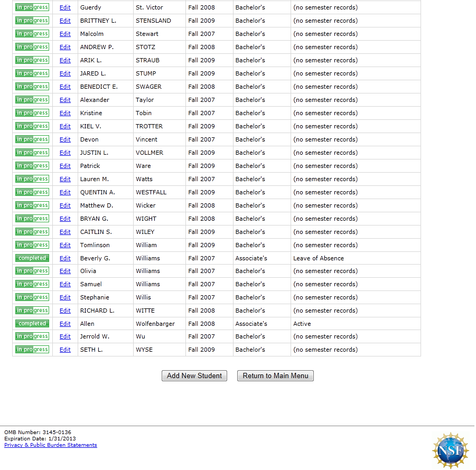This screenshot has height=470, width=476.
Task: Edit the record for Malcolm Stewart
Action: 65,34
